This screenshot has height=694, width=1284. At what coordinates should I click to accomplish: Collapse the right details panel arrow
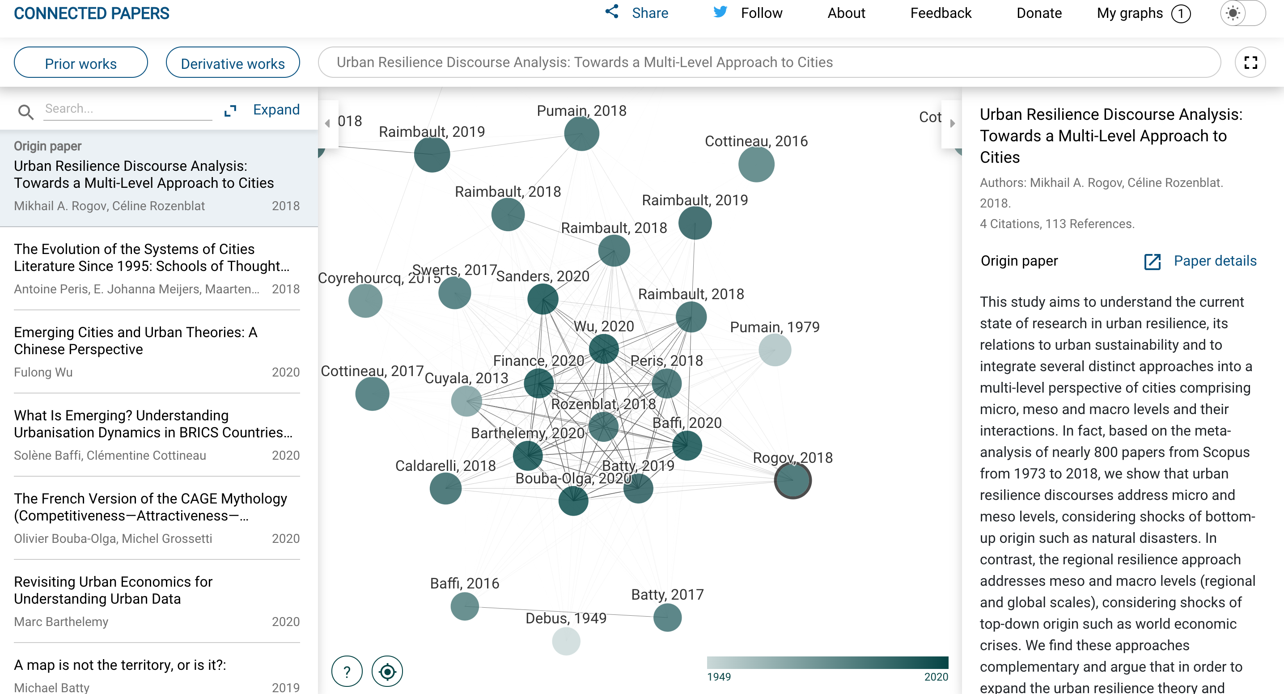point(952,123)
